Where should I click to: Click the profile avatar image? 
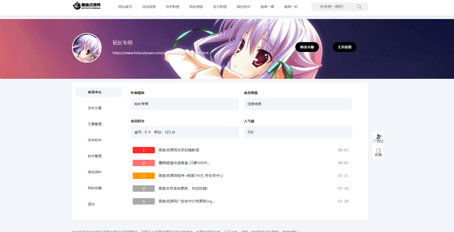click(x=87, y=48)
